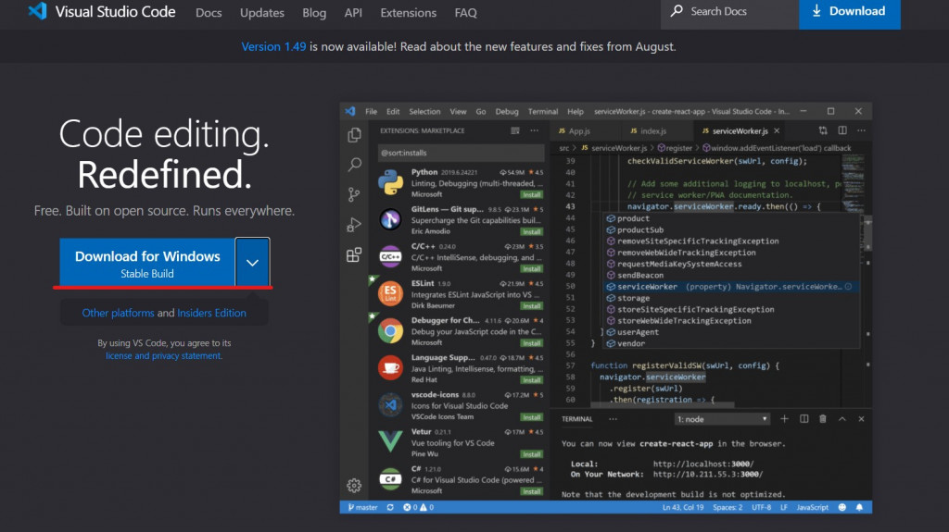Click the Search icon in activity bar
The image size is (949, 532).
354,165
